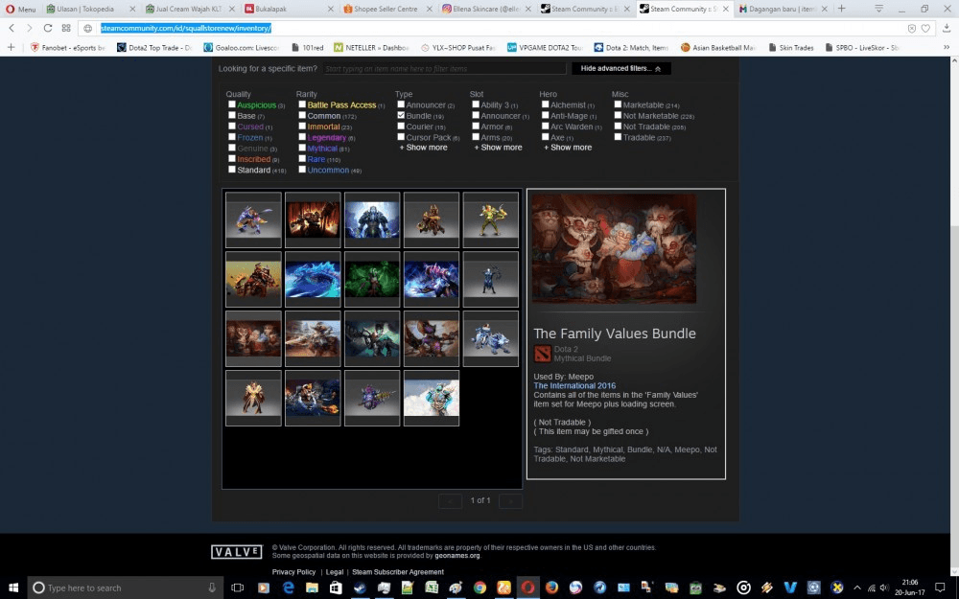
Task: Check the Tradable misc filter
Action: point(618,137)
